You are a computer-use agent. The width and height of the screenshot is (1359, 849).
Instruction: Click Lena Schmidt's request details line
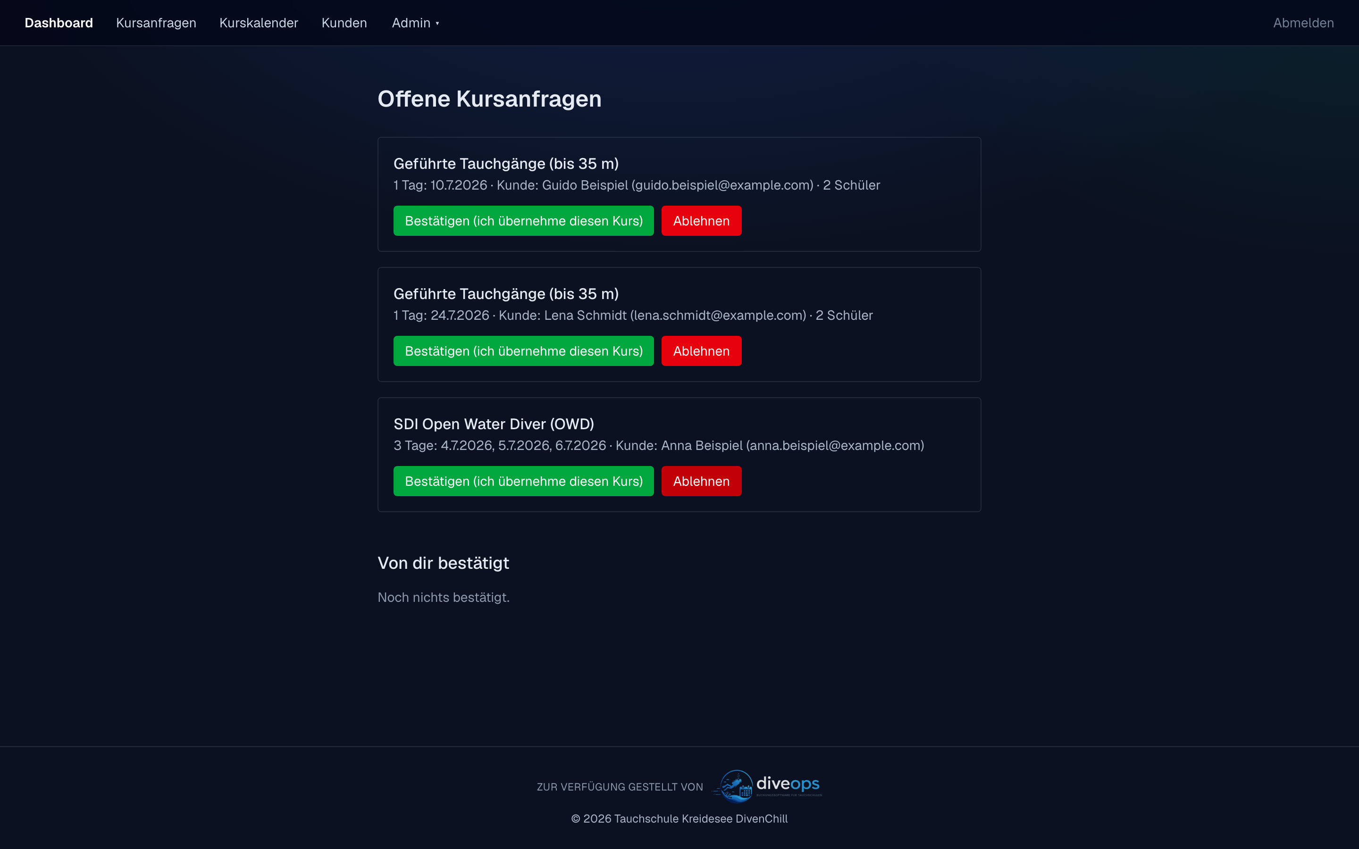point(633,316)
